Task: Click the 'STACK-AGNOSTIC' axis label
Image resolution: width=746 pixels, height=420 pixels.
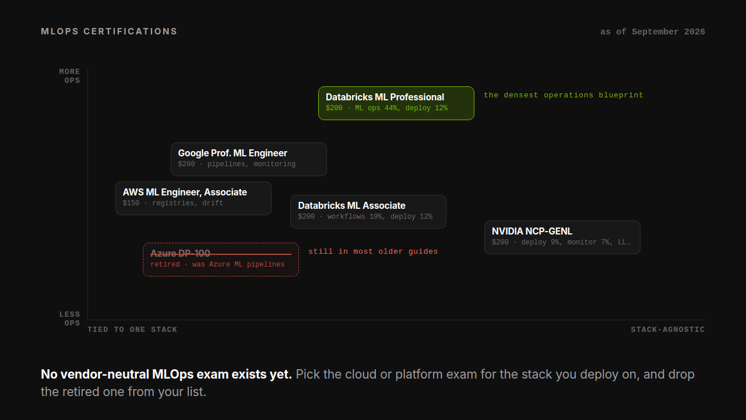Action: coord(668,330)
